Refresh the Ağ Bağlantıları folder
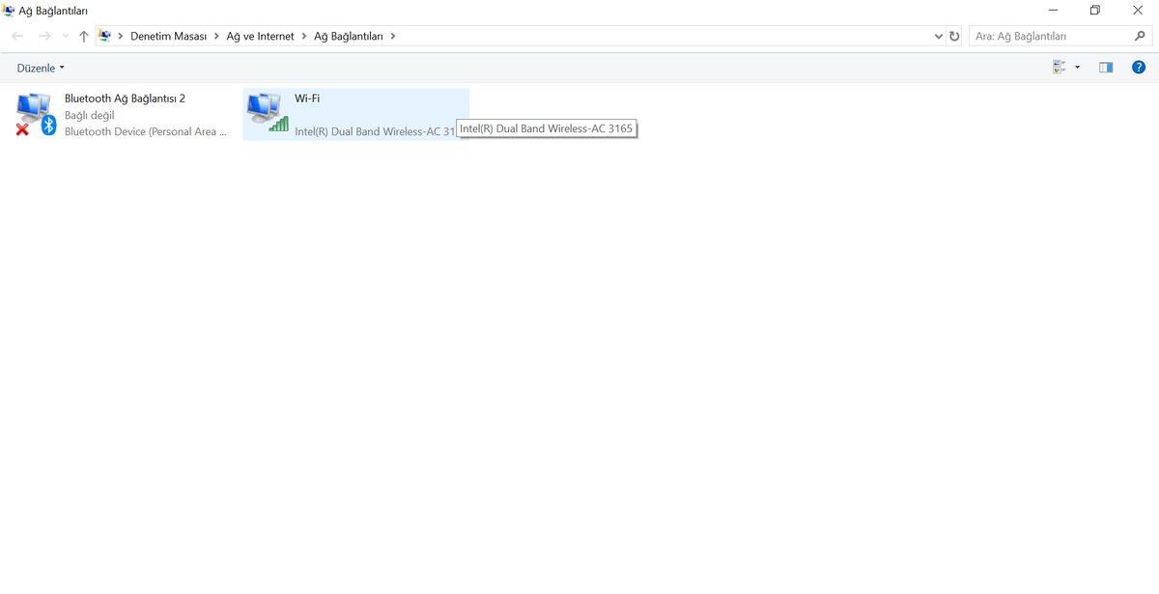Image resolution: width=1159 pixels, height=594 pixels. 954,37
